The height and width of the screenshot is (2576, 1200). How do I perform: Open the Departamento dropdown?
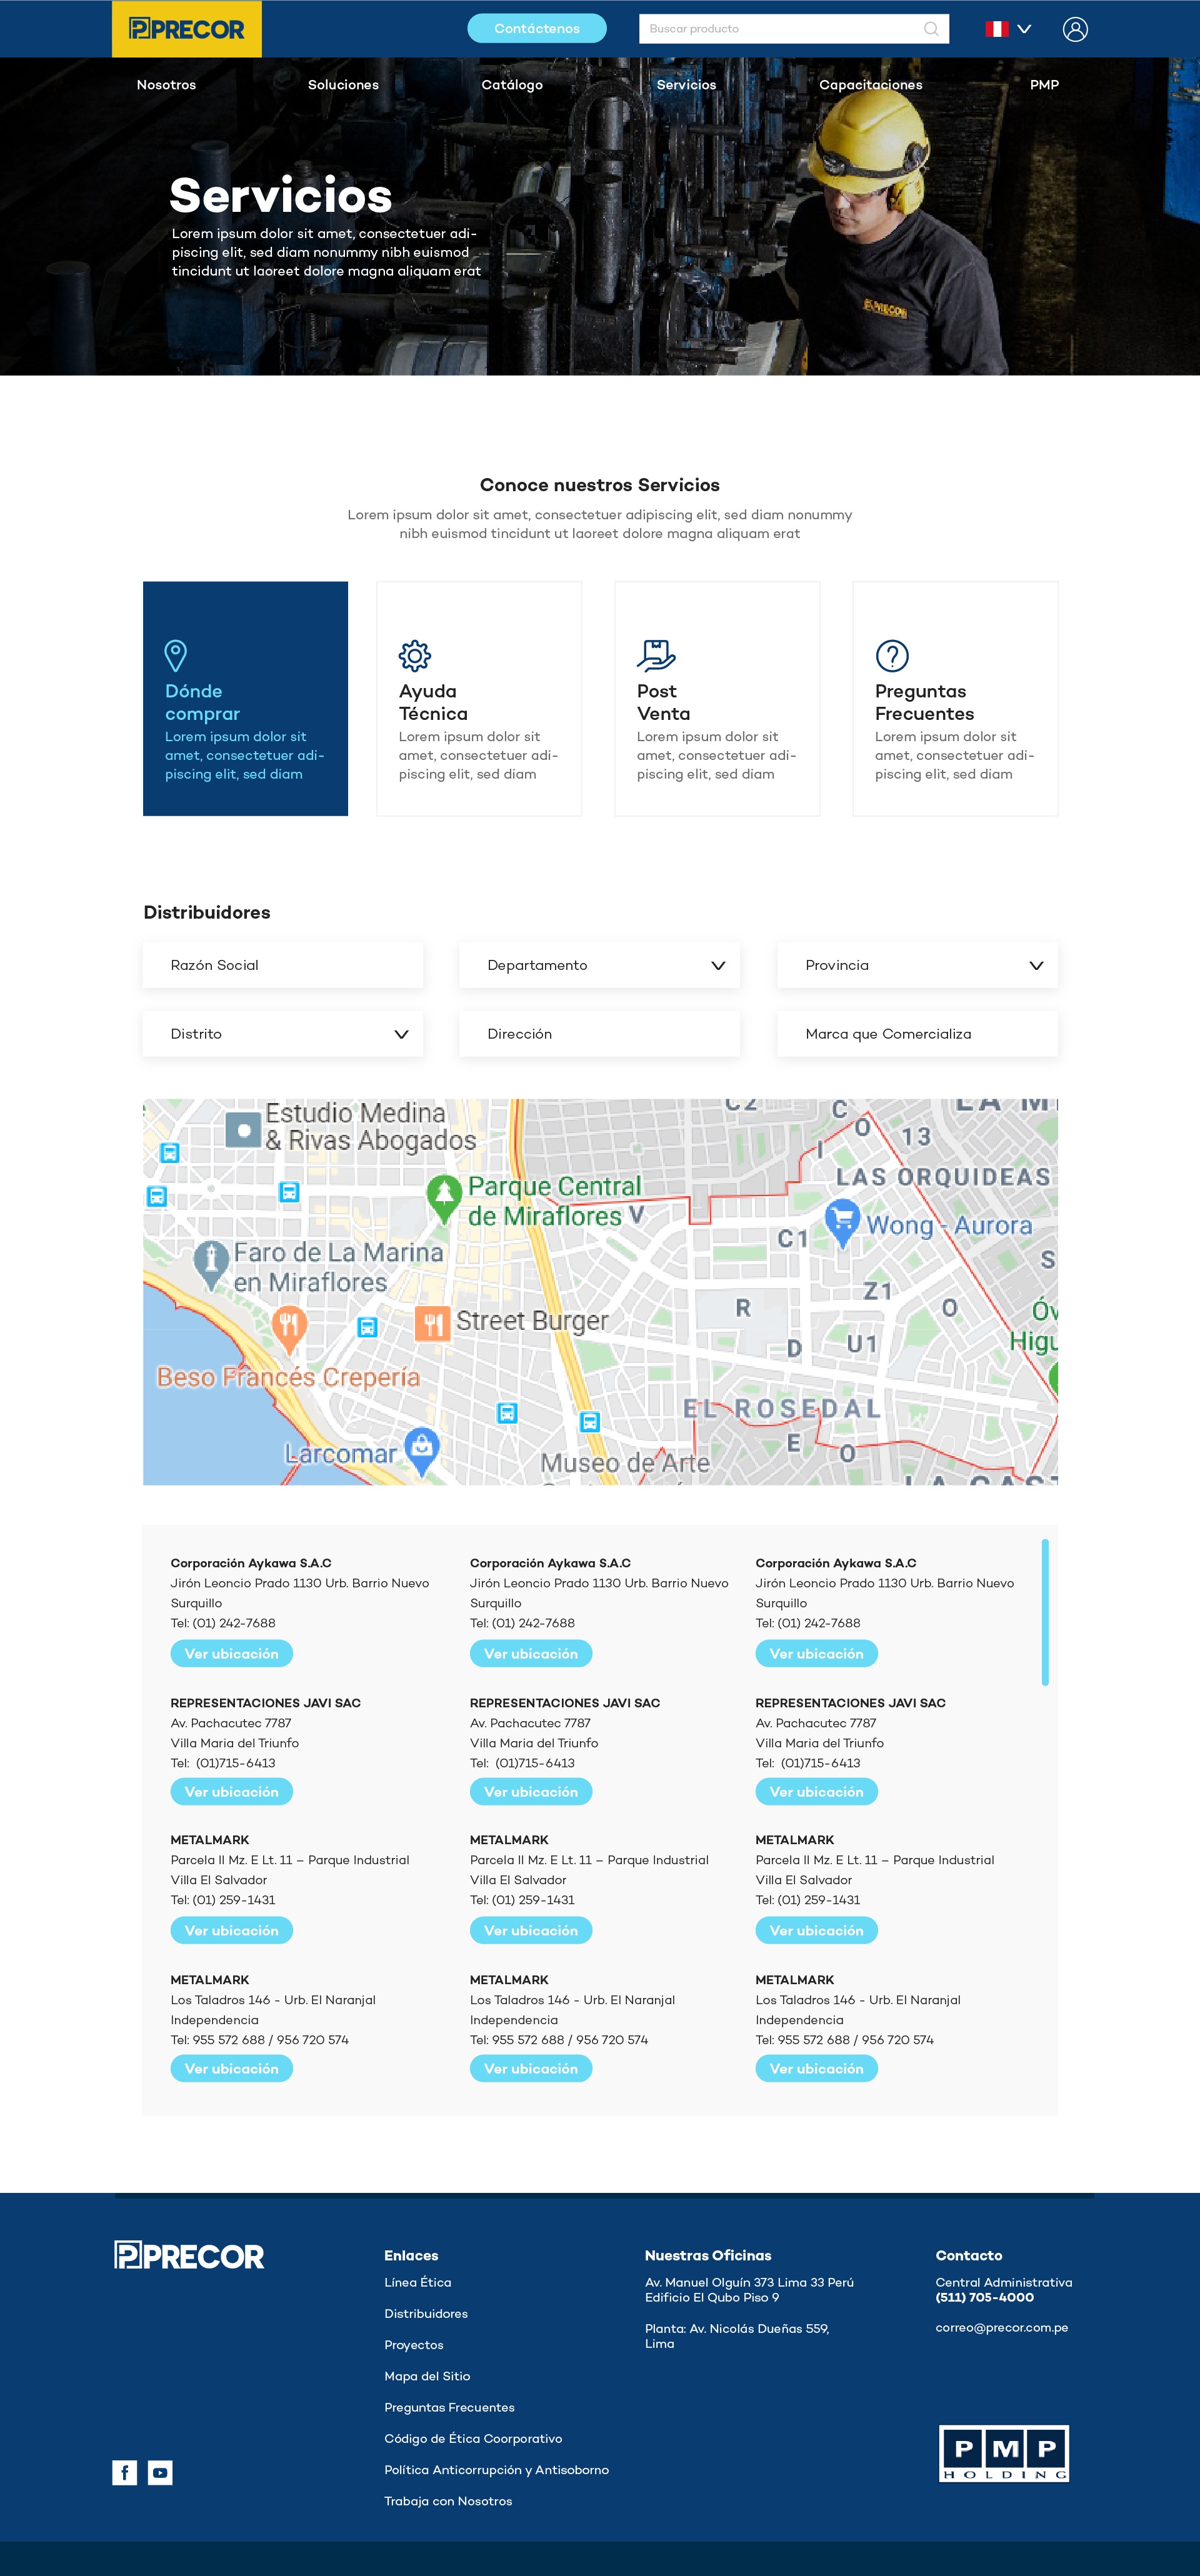599,965
